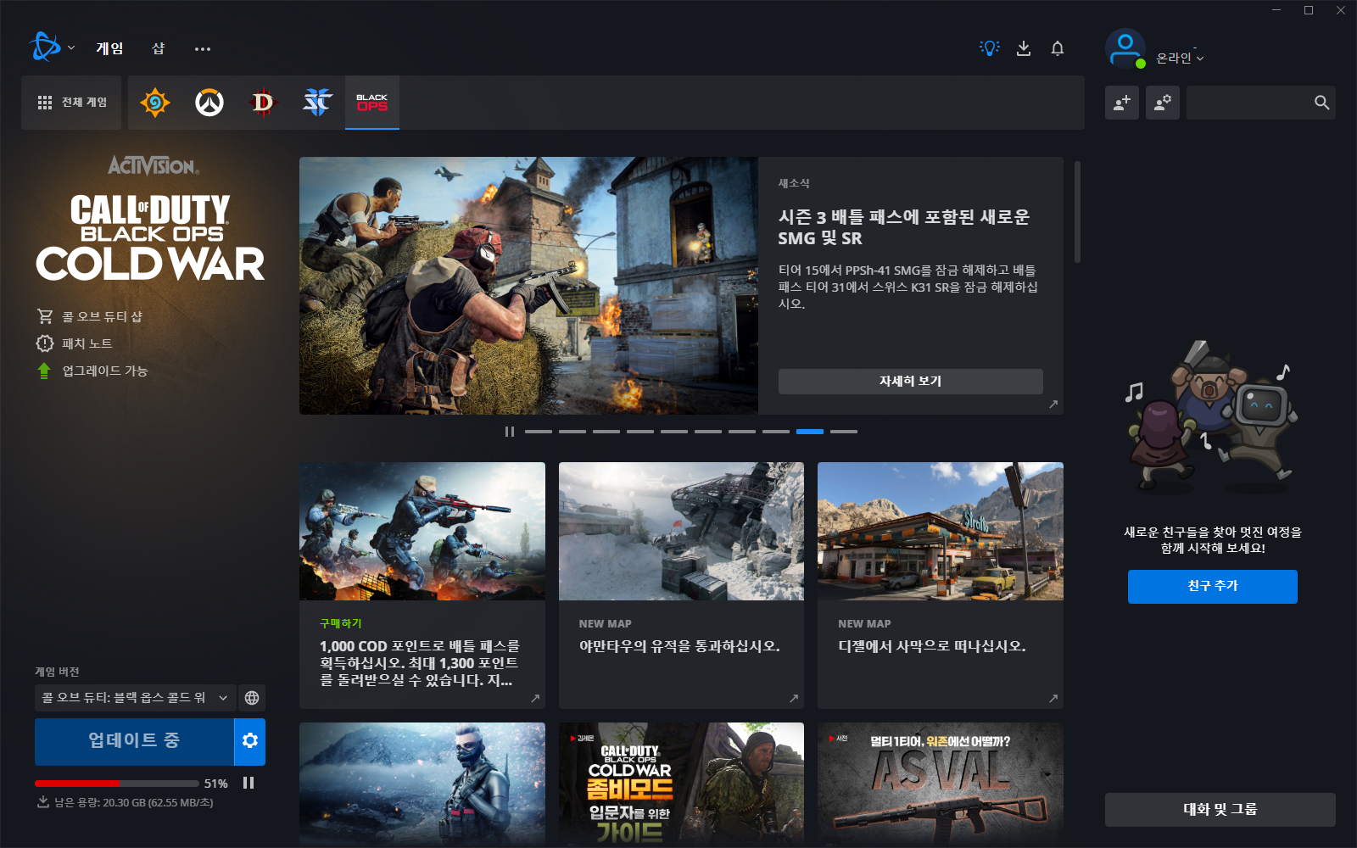Viewport: 1357px width, 848px height.
Task: Select the Overwatch game icon
Action: pos(209,103)
